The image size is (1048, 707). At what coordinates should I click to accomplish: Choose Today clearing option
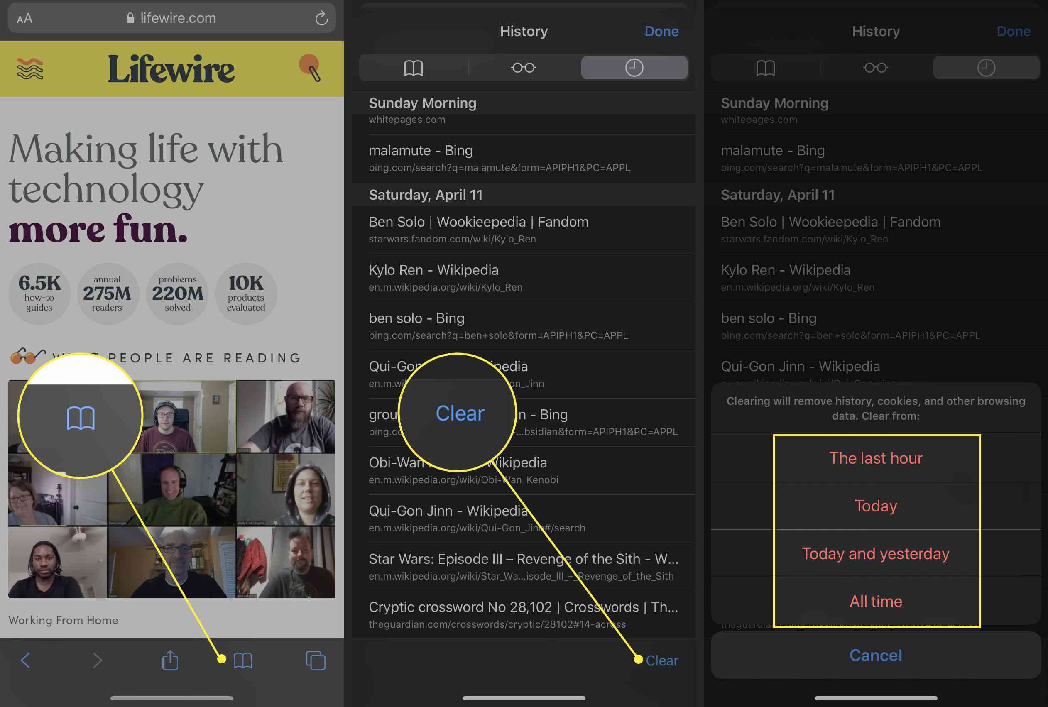coord(876,506)
